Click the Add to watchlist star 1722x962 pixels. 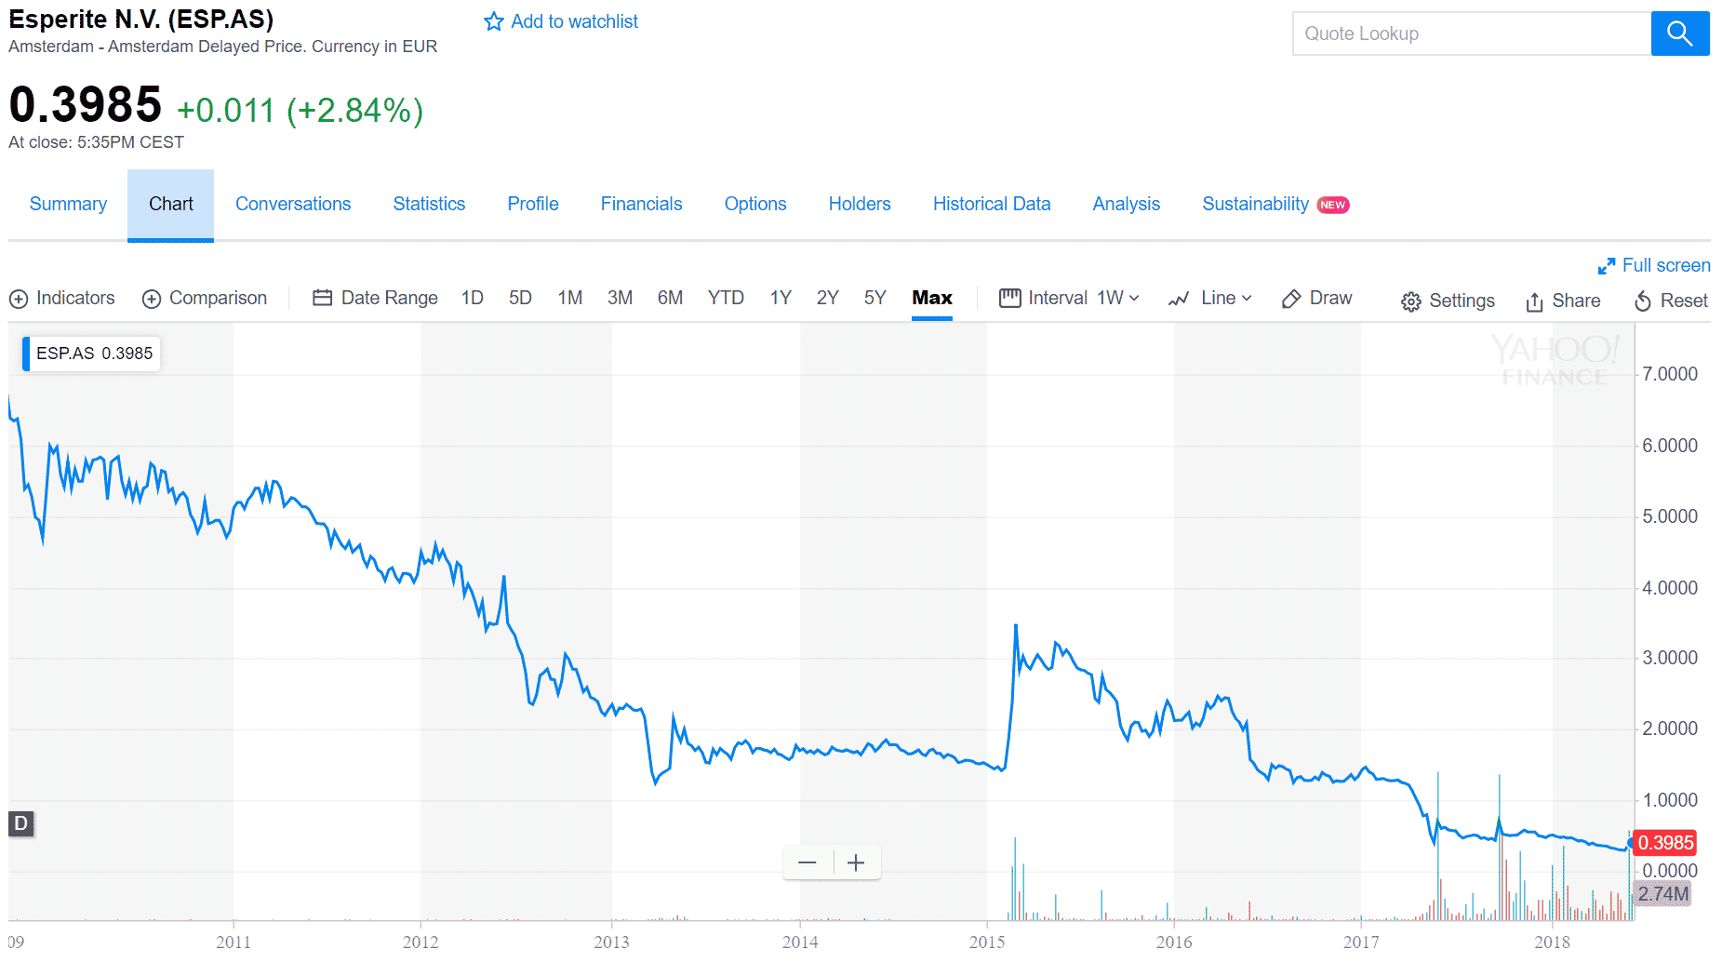(x=494, y=21)
